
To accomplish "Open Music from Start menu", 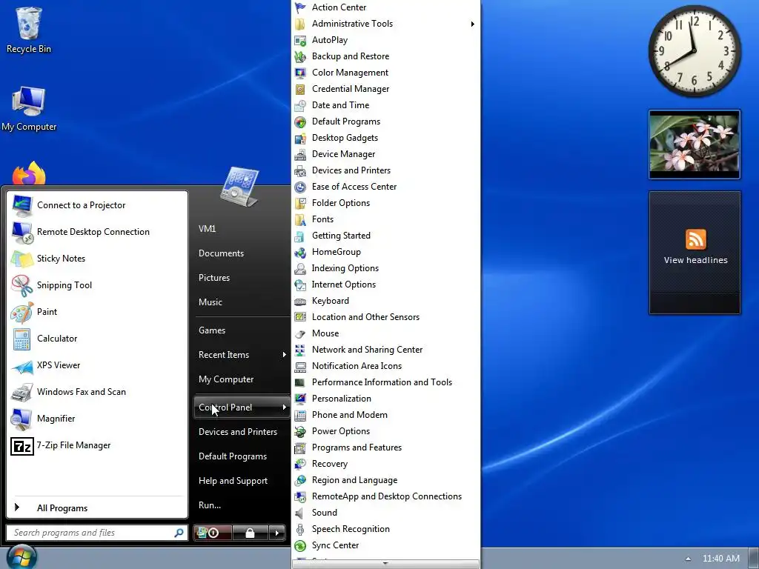I will click(210, 302).
